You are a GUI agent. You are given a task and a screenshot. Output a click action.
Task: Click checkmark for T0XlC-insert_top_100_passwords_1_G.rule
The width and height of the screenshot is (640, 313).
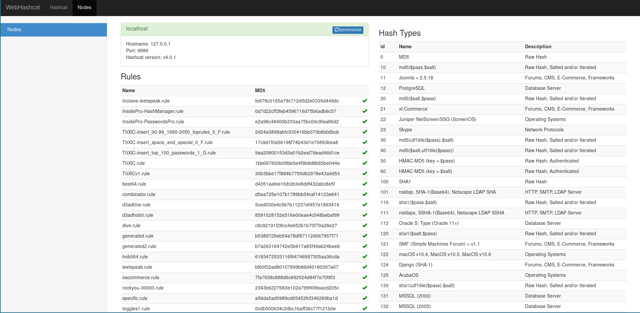tap(365, 153)
